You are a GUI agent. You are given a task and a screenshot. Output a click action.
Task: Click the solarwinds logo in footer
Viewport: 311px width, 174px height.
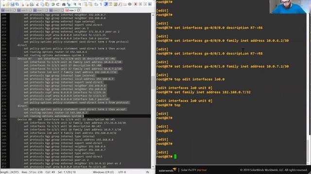coord(167,170)
